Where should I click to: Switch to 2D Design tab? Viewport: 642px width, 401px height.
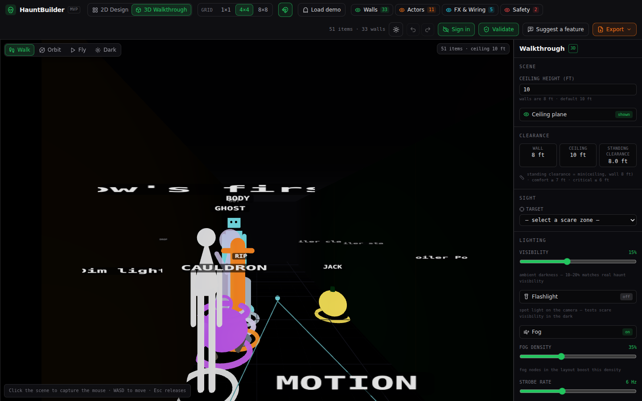click(110, 10)
